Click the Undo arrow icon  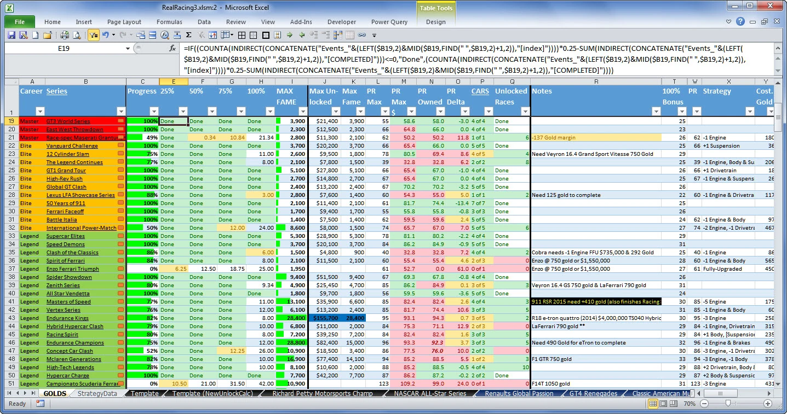pos(104,35)
